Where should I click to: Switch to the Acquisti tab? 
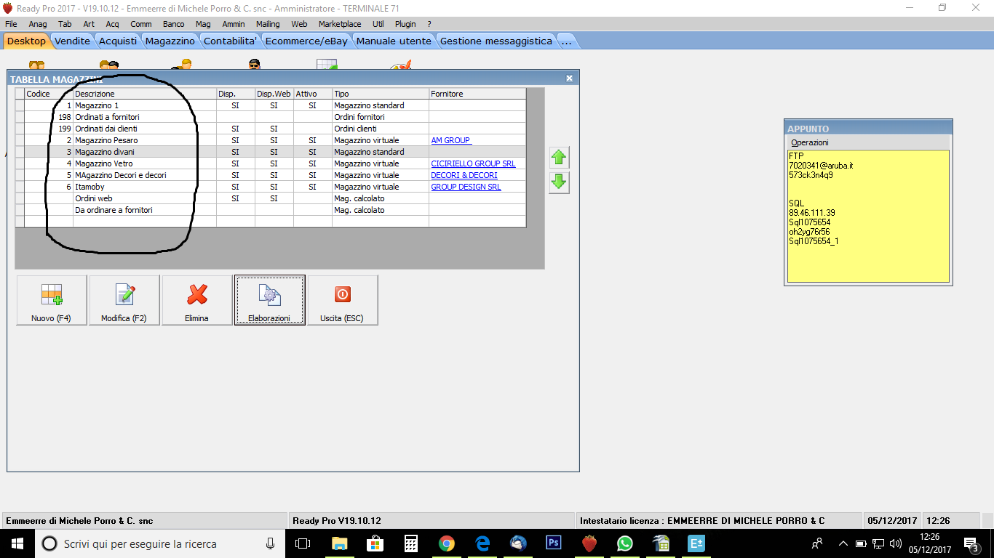pos(118,41)
